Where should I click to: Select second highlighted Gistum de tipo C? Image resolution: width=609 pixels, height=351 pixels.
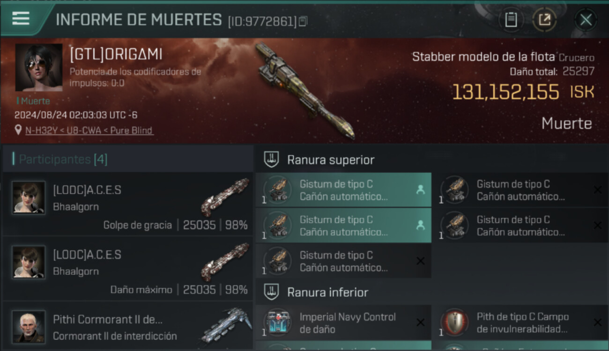343,226
